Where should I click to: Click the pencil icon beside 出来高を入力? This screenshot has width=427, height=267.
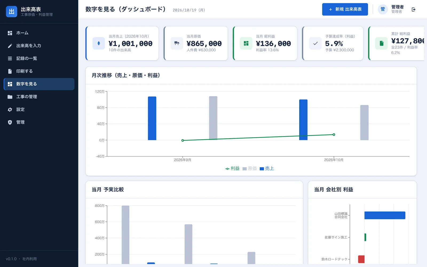pos(10,46)
